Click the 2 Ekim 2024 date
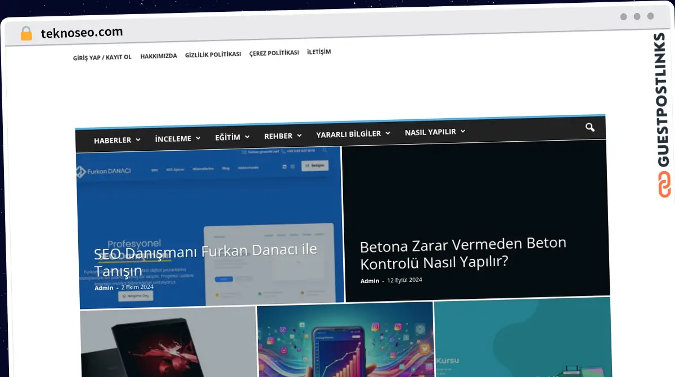675x377 pixels. pyautogui.click(x=137, y=287)
